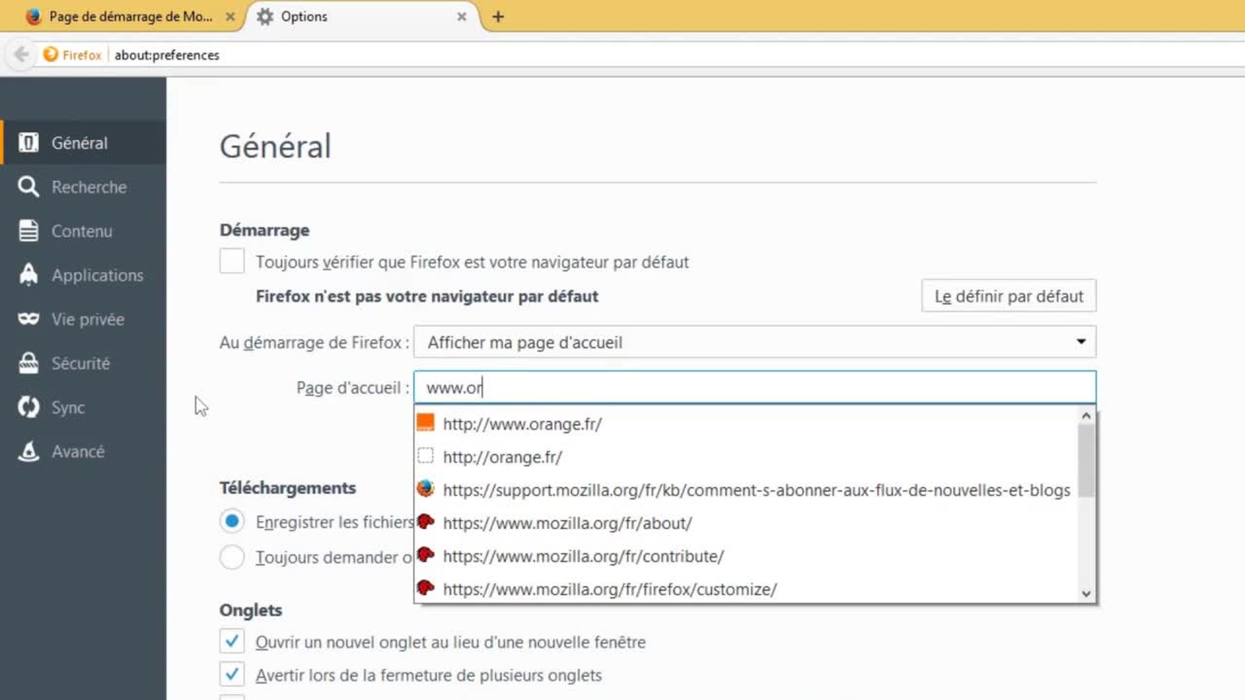Select the Sécurité padlock icon
The height and width of the screenshot is (700, 1245).
(28, 363)
